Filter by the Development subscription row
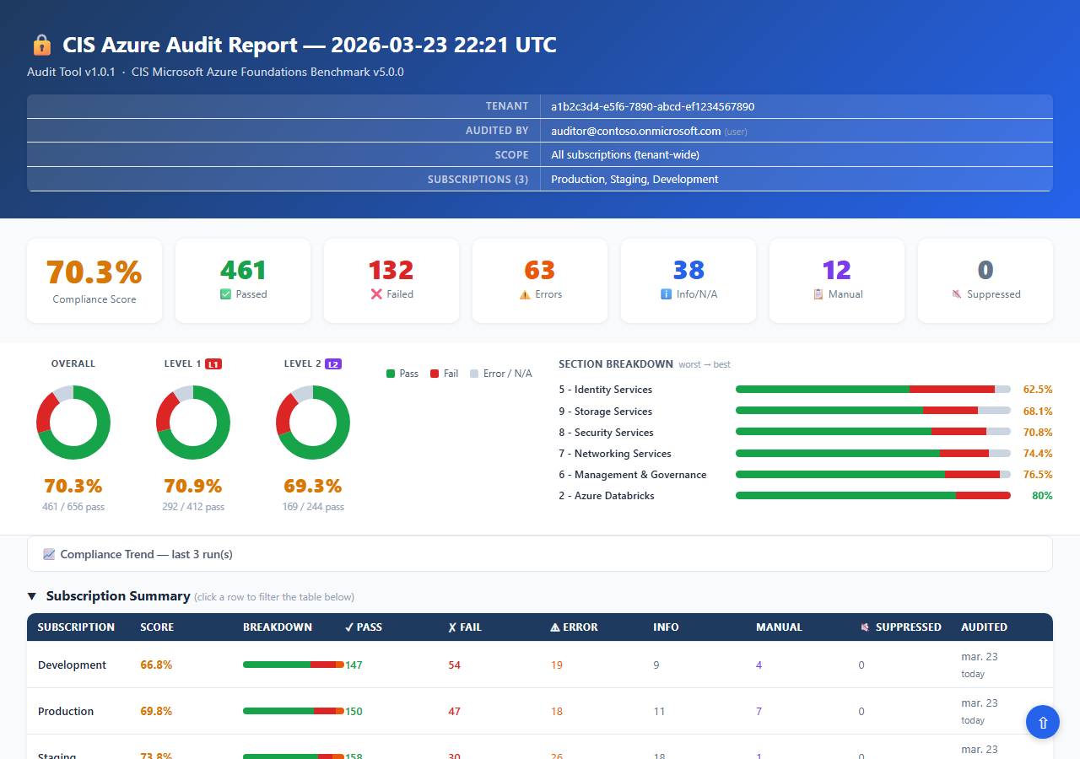 click(x=540, y=665)
